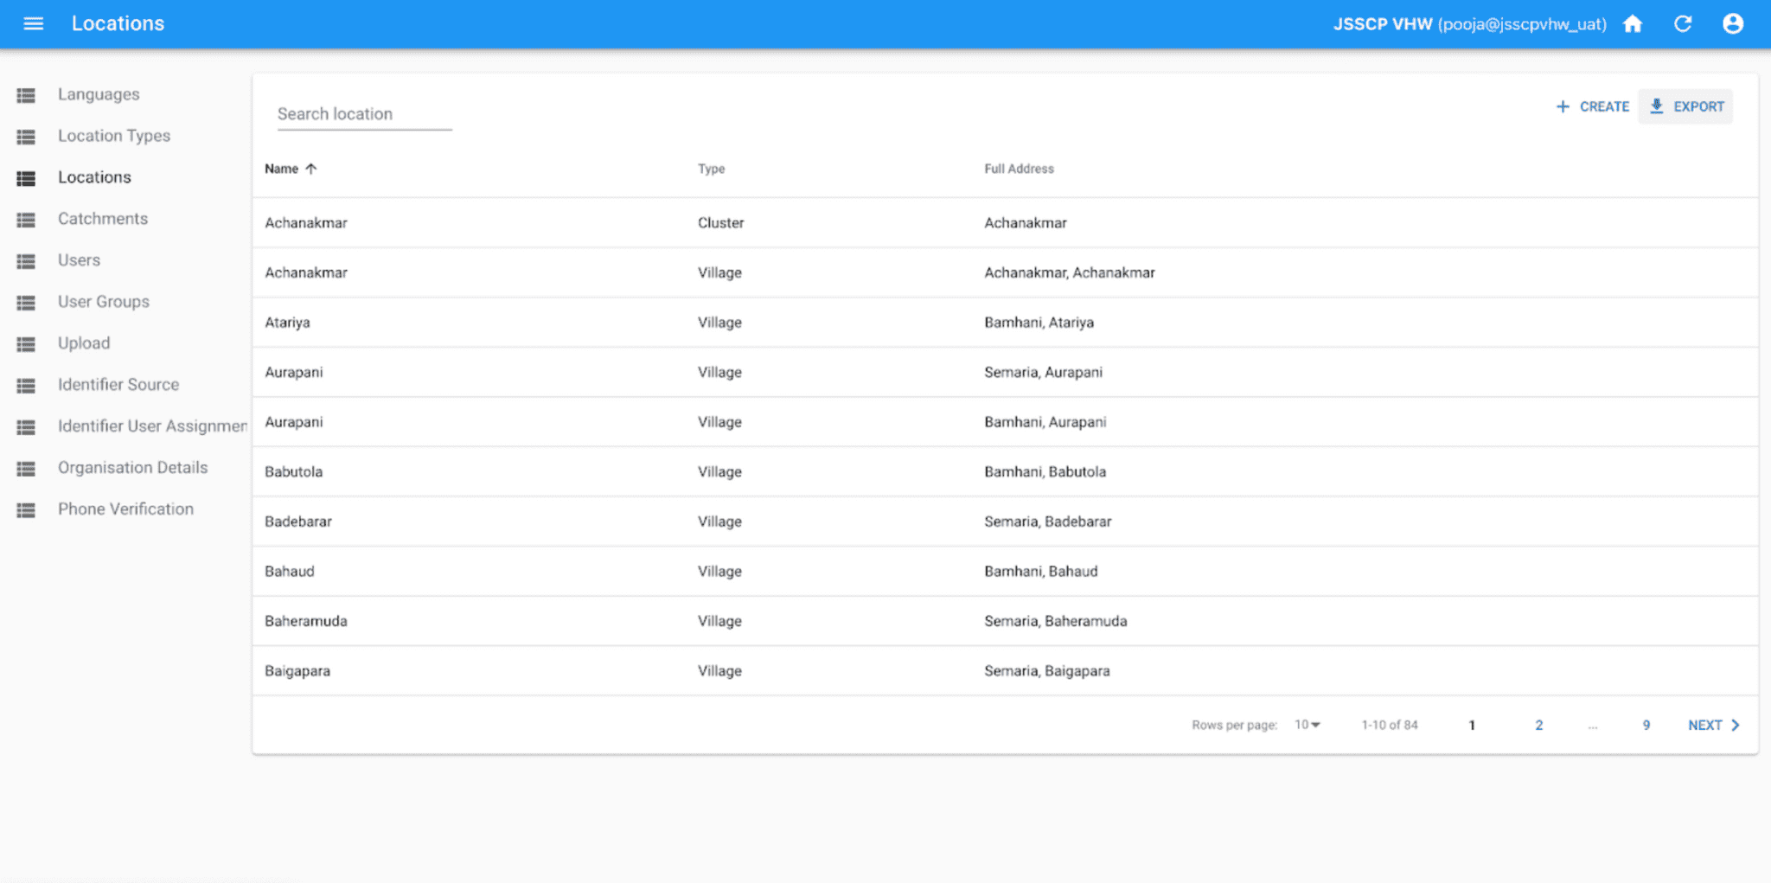Click the list icon beside Catchments
The width and height of the screenshot is (1771, 883).
(26, 220)
